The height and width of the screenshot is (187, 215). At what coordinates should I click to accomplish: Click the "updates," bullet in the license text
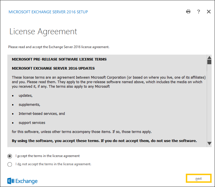25,96
